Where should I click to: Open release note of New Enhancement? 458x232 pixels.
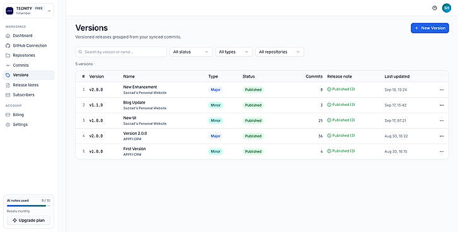pyautogui.click(x=341, y=89)
